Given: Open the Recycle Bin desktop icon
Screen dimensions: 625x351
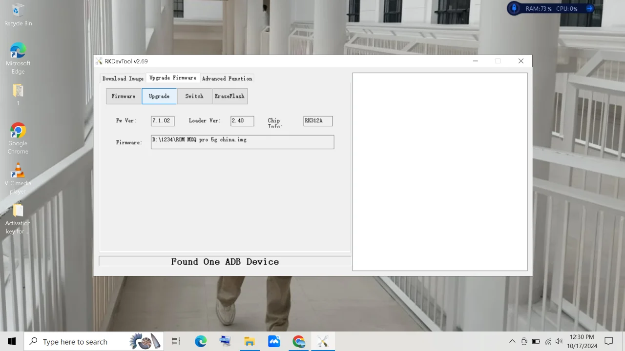Looking at the screenshot, I should [18, 15].
